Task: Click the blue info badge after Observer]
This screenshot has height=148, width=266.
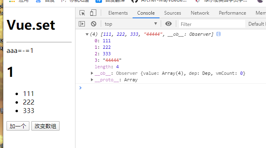Action: pos(218,34)
